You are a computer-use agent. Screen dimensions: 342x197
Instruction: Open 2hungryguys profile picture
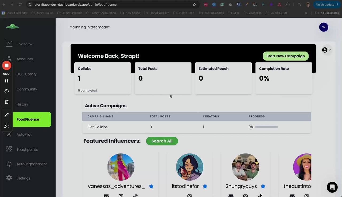point(245,167)
